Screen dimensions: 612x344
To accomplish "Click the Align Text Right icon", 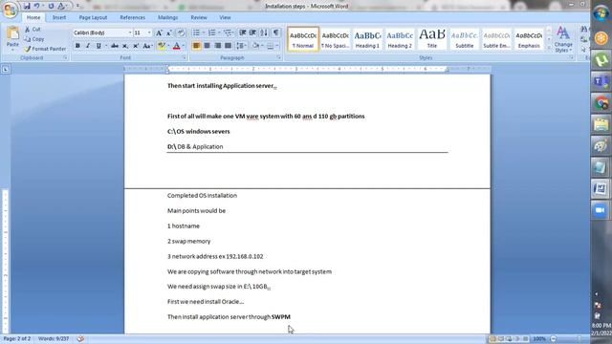I will pyautogui.click(x=217, y=46).
